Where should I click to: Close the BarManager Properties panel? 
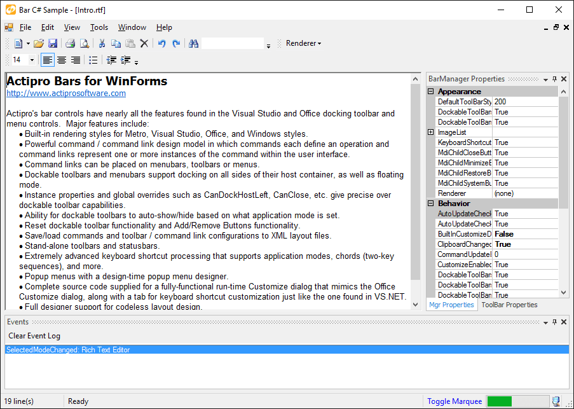pyautogui.click(x=564, y=79)
